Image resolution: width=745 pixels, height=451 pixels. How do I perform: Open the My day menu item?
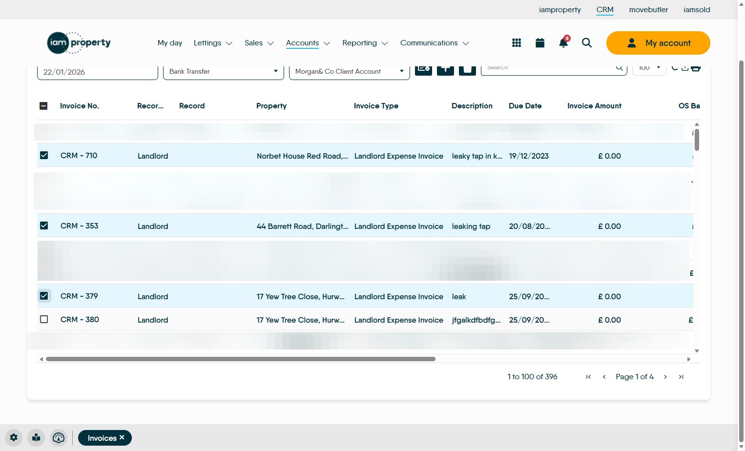pos(170,43)
